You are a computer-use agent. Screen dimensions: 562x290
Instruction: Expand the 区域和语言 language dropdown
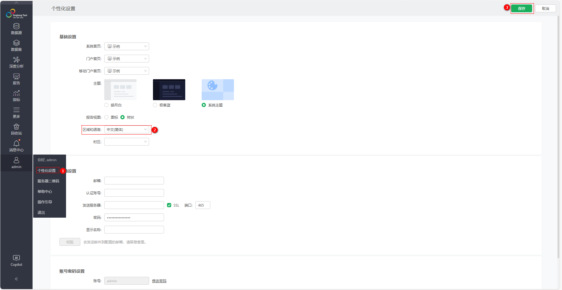pyautogui.click(x=127, y=129)
